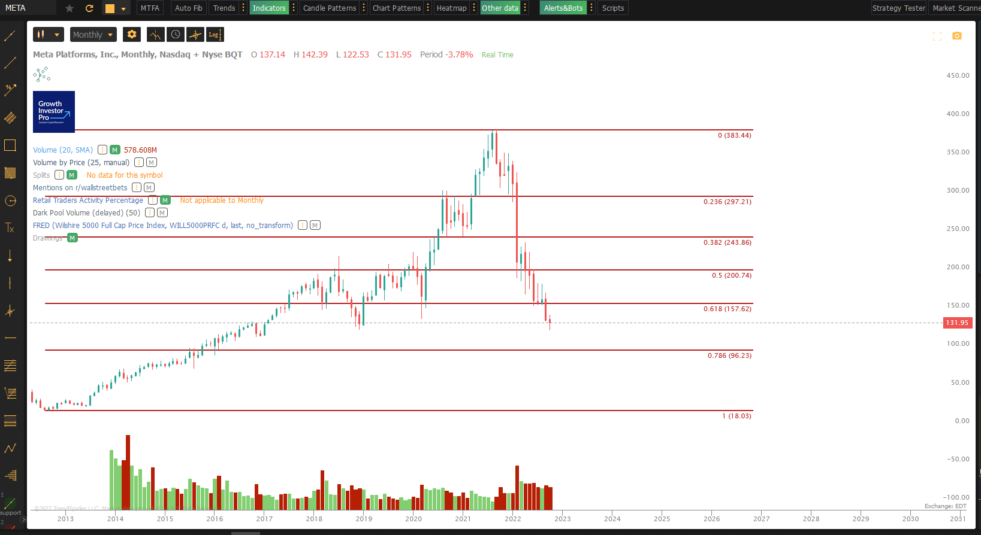Select the circle drawing tool

(10, 200)
